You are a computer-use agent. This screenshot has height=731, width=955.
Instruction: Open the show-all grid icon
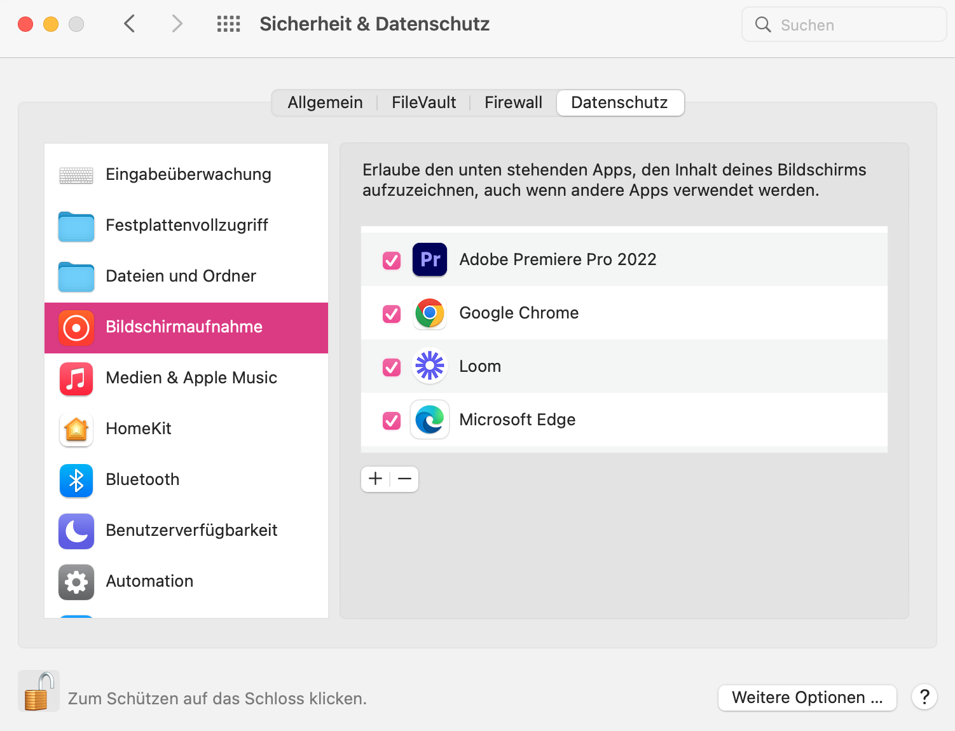point(228,24)
